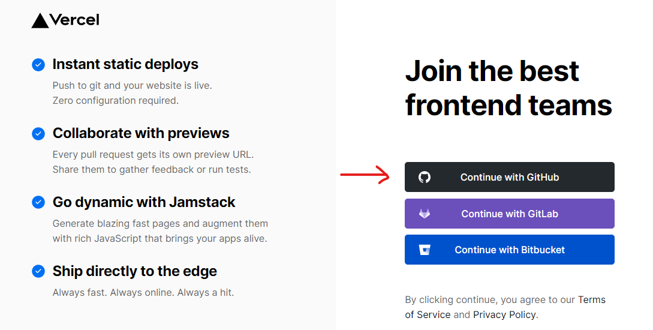This screenshot has height=330, width=653.
Task: Click the checkmark beside Collaborate with previews
Action: click(38, 133)
